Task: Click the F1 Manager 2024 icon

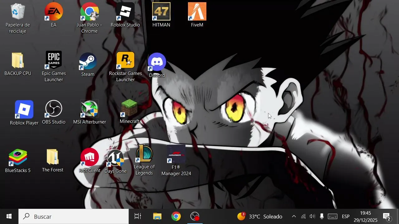Action: pos(176,161)
